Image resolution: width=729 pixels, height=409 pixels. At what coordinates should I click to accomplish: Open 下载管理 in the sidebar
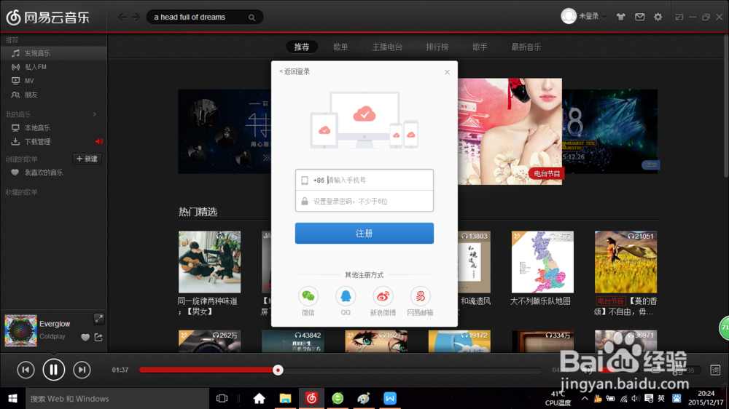point(53,142)
